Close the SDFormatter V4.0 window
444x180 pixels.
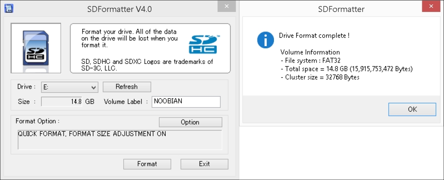click(226, 6)
